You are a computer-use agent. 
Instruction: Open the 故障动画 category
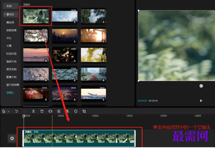pyautogui.click(x=11, y=30)
